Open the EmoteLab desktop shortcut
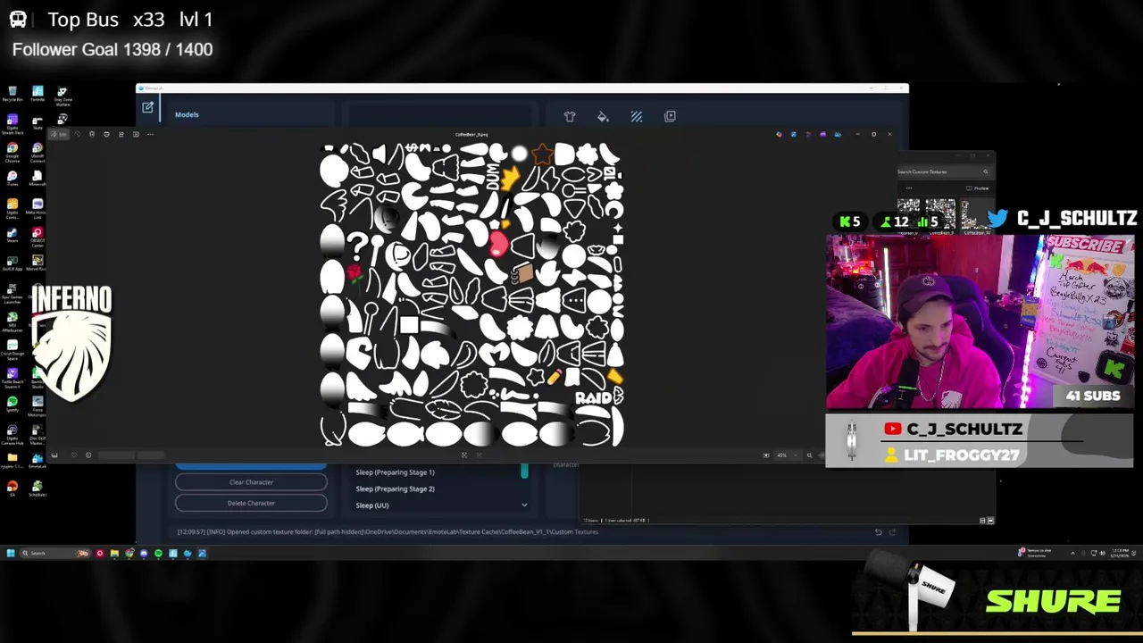Screen dimensions: 1143x643 pos(38,461)
